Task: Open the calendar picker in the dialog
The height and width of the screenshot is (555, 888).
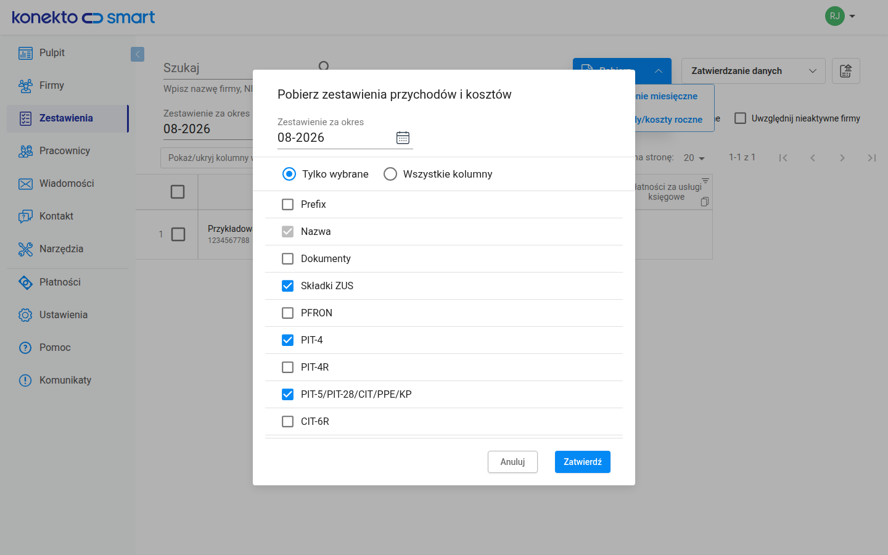Action: [x=403, y=138]
